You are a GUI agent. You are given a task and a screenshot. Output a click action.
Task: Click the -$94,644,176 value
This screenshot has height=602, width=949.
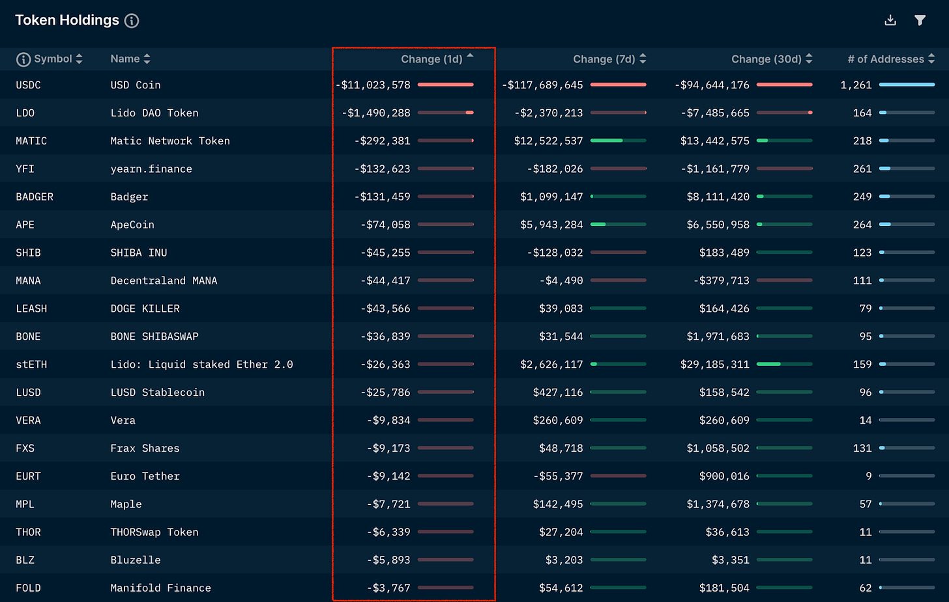pos(712,85)
